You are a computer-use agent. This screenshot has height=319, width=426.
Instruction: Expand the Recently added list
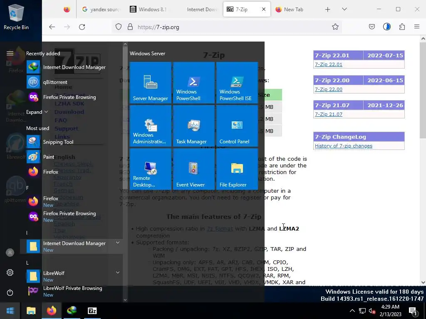point(37,112)
